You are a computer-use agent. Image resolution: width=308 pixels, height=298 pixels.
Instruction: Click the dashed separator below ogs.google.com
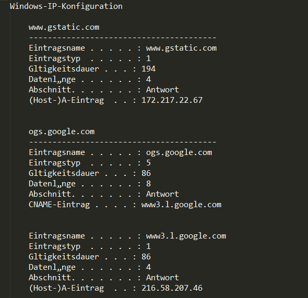tap(123, 142)
